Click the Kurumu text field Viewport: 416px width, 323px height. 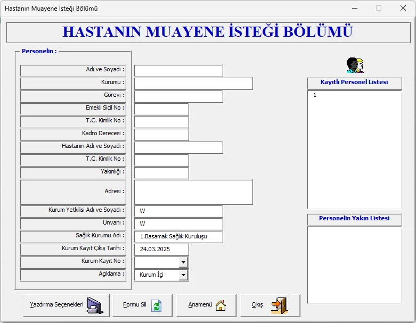click(x=193, y=84)
